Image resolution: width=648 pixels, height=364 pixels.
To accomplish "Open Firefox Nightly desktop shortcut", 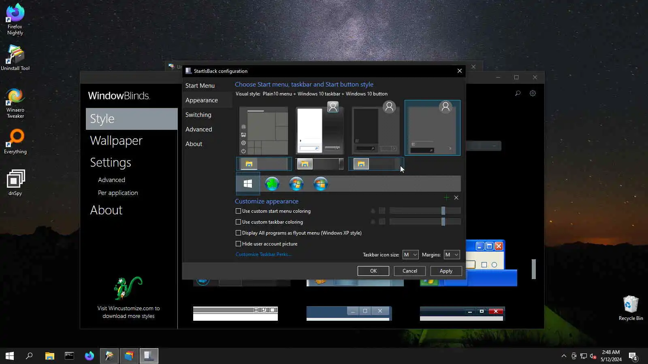I will [x=15, y=19].
